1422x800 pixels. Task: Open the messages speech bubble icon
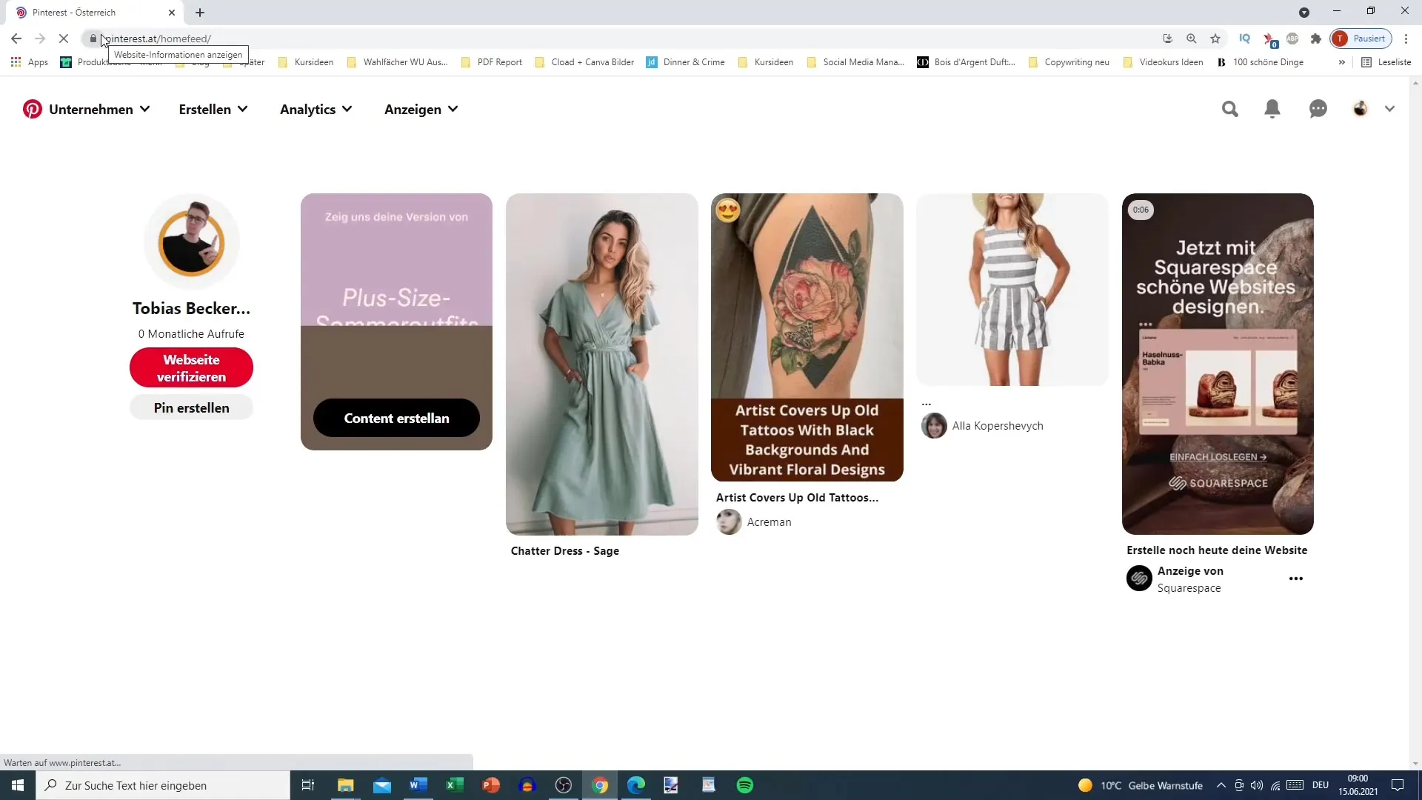pos(1318,109)
